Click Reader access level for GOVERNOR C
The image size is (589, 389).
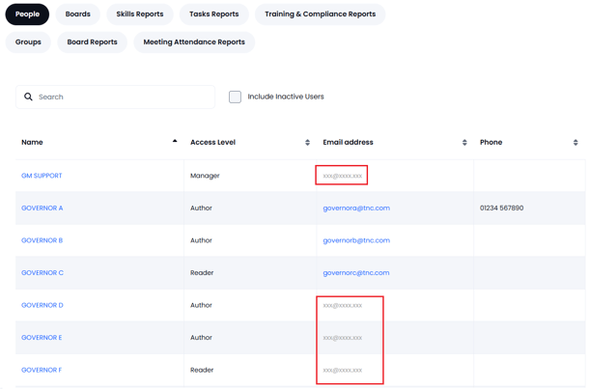pyautogui.click(x=202, y=272)
